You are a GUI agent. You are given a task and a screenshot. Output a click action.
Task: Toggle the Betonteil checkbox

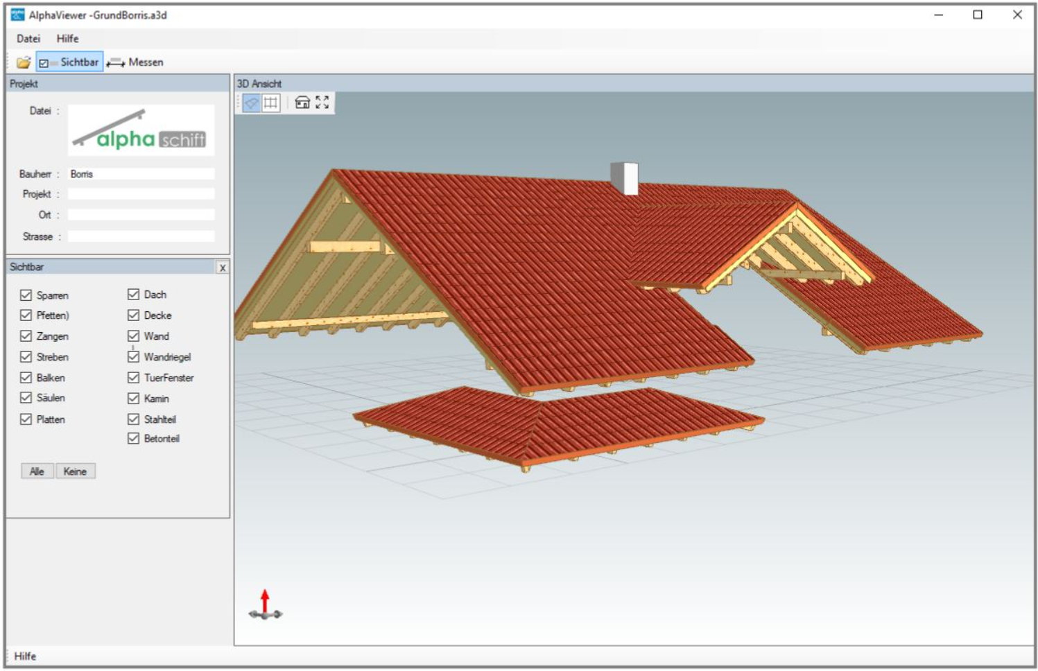[x=134, y=439]
